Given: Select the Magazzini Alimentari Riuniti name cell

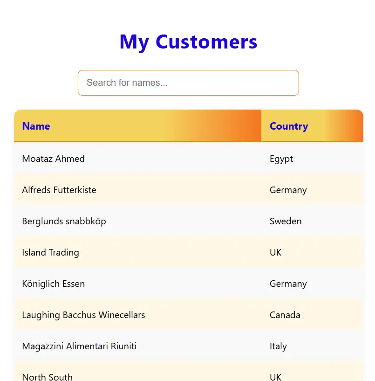Looking at the screenshot, I should [79, 346].
